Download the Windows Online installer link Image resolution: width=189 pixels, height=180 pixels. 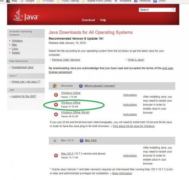pos(71,93)
